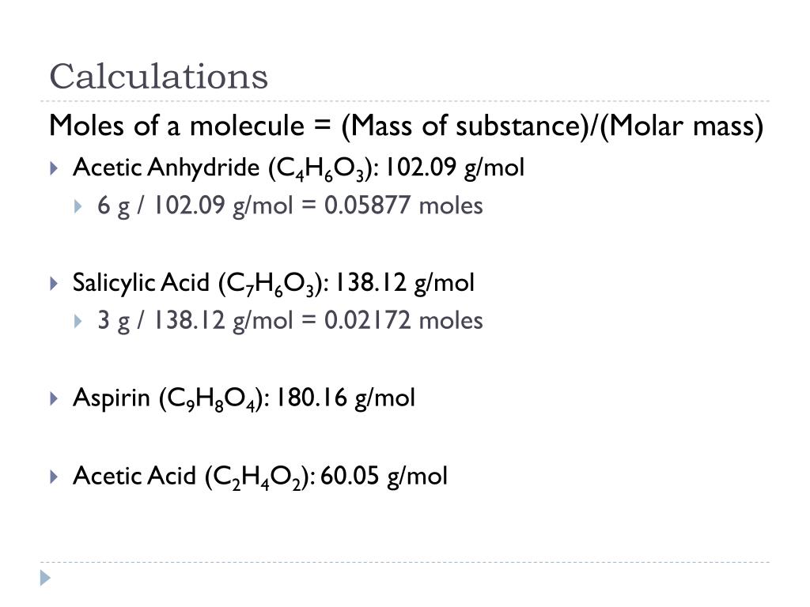This screenshot has height=607, width=810.
Task: Click the 0.05877 moles result
Action: [403, 205]
